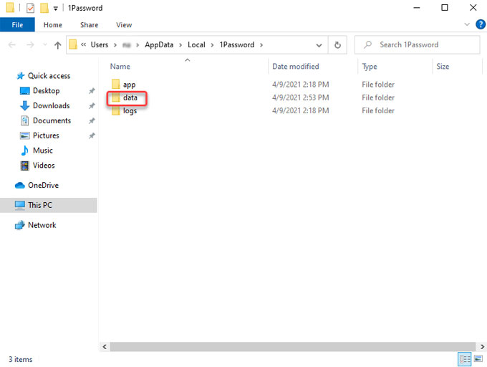
Task: Click the app folder icon
Action: [x=116, y=84]
